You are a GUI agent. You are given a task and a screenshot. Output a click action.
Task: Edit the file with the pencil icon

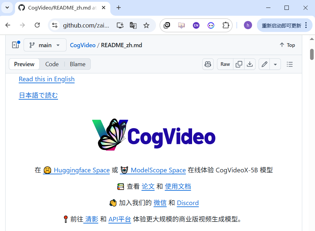pyautogui.click(x=264, y=64)
